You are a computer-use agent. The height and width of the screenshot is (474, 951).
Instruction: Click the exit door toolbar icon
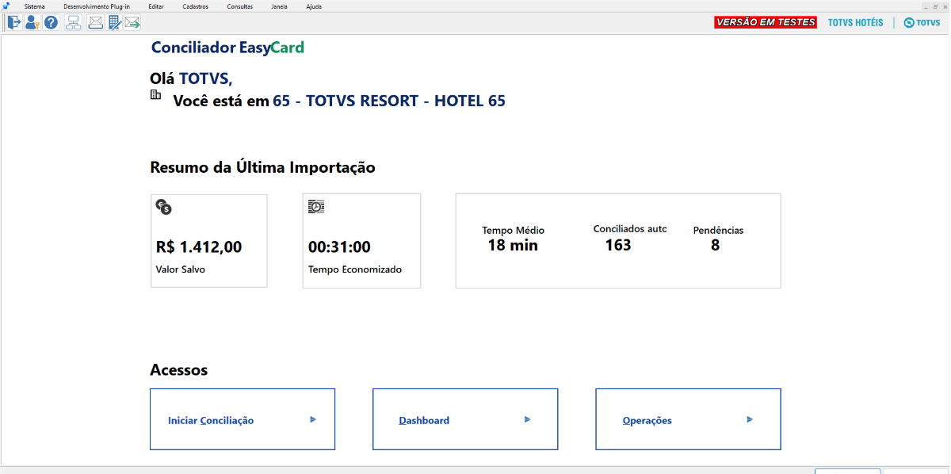click(x=14, y=22)
